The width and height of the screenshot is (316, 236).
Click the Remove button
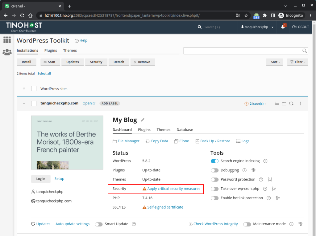[142, 62]
